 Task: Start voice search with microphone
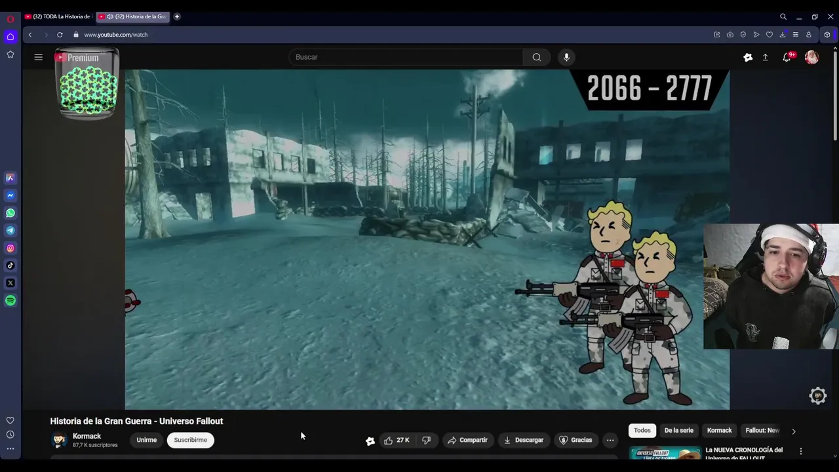(x=567, y=57)
